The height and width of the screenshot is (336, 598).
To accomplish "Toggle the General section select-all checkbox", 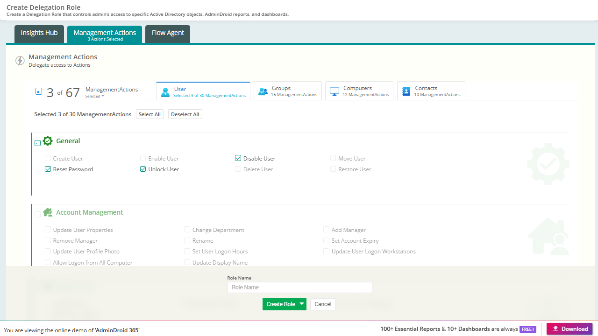I will point(37,143).
